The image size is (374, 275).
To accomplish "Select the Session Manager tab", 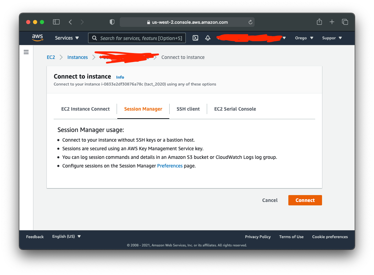I will click(x=143, y=109).
